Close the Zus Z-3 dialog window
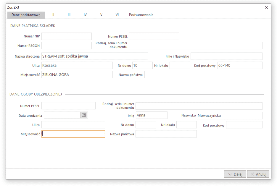This screenshot has width=277, height=188. (266, 7)
